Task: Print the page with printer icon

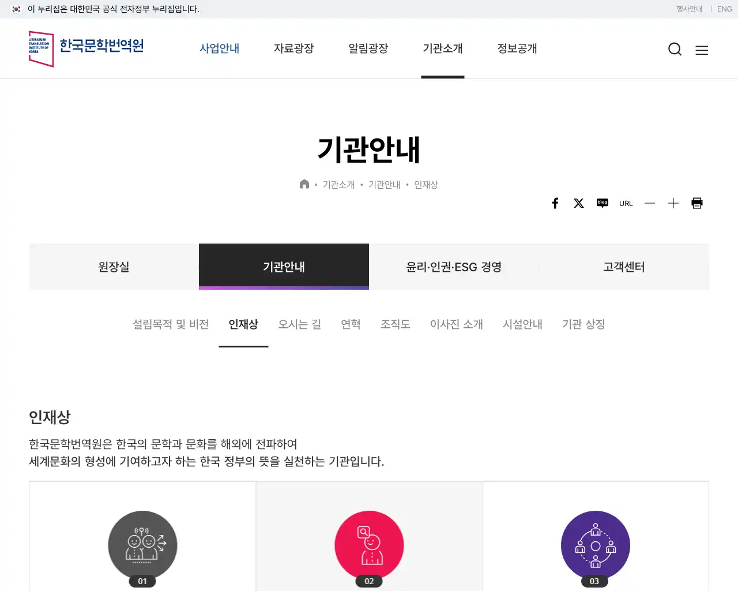Action: click(x=697, y=203)
